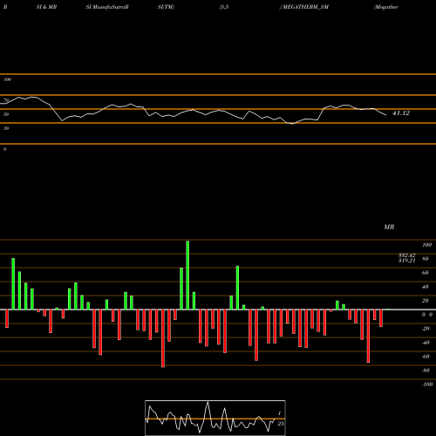This screenshot has height=436, width=436.
Task: Click the MR -60 axis label
Action: coord(426,357)
